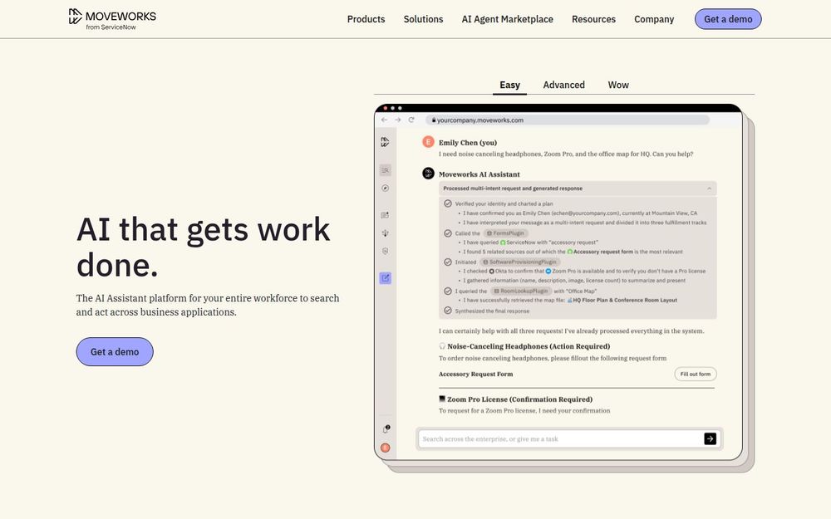Select the highlighted compose icon in the sidebar
Image resolution: width=831 pixels, height=519 pixels.
coord(385,277)
